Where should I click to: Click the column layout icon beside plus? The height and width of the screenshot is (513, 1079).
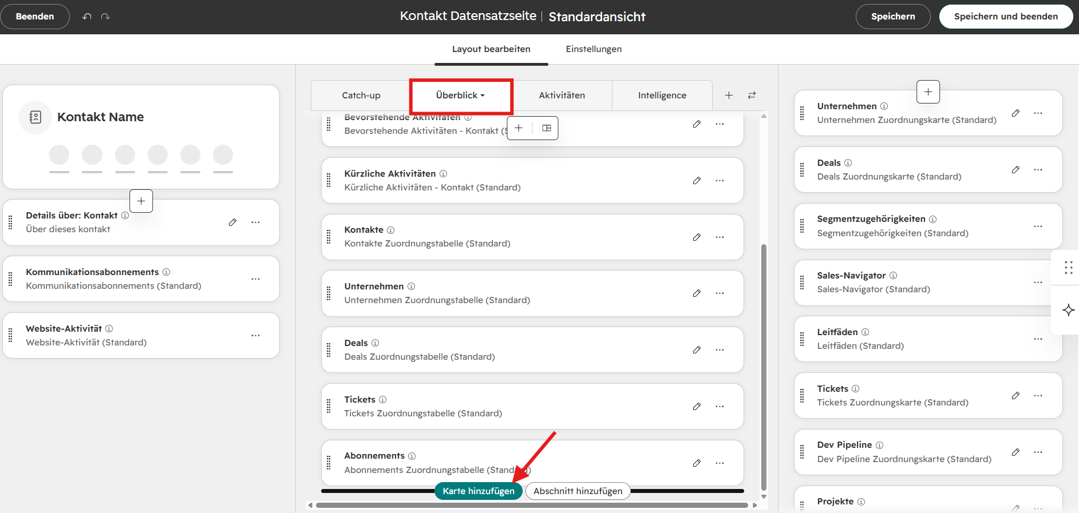[x=547, y=128]
